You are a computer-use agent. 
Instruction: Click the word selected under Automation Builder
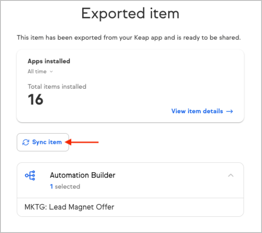[67, 186]
